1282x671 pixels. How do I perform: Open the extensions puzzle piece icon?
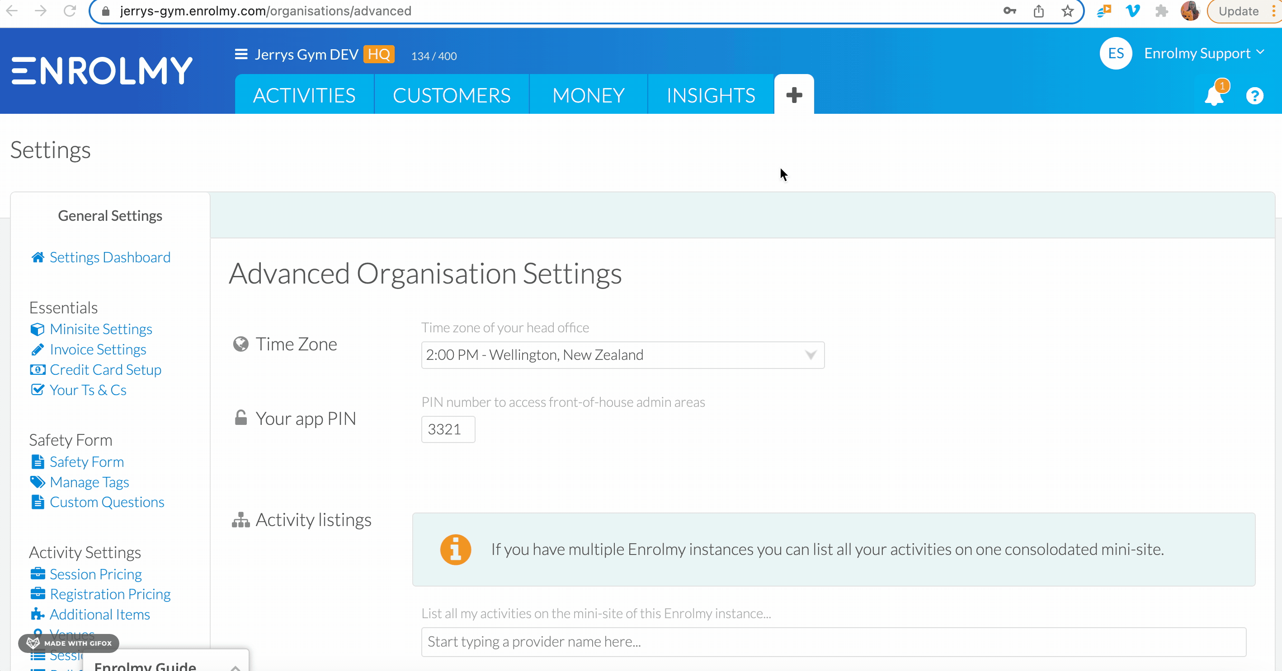[1161, 11]
